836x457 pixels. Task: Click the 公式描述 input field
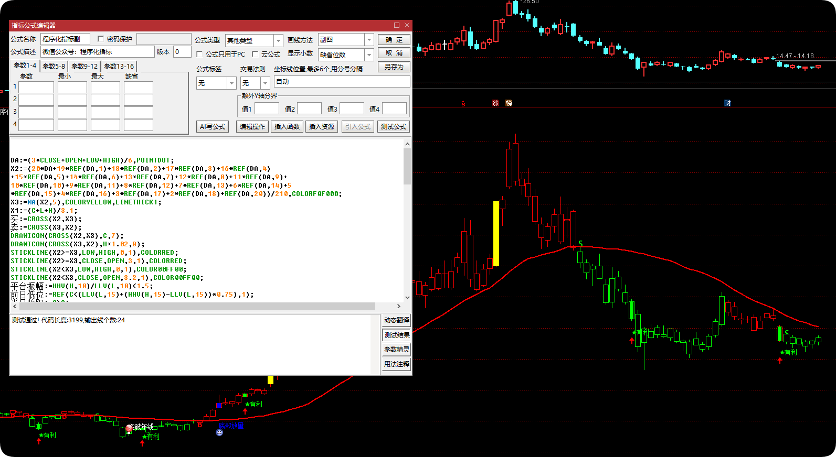98,51
